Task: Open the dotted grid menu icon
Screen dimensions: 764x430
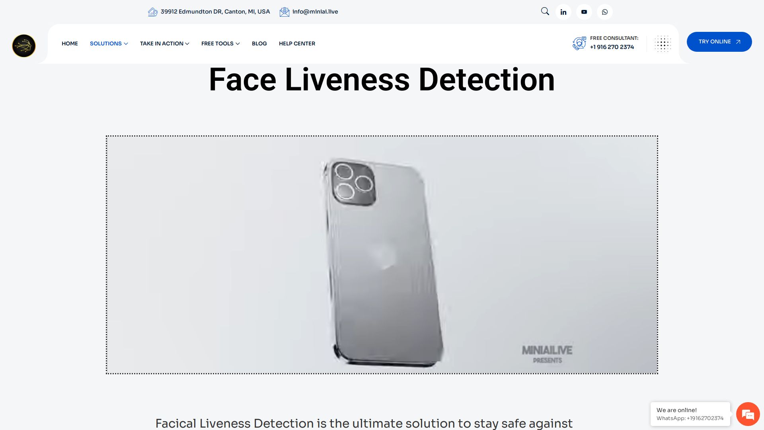Action: pos(663,44)
